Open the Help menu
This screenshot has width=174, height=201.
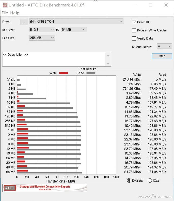(x=15, y=13)
